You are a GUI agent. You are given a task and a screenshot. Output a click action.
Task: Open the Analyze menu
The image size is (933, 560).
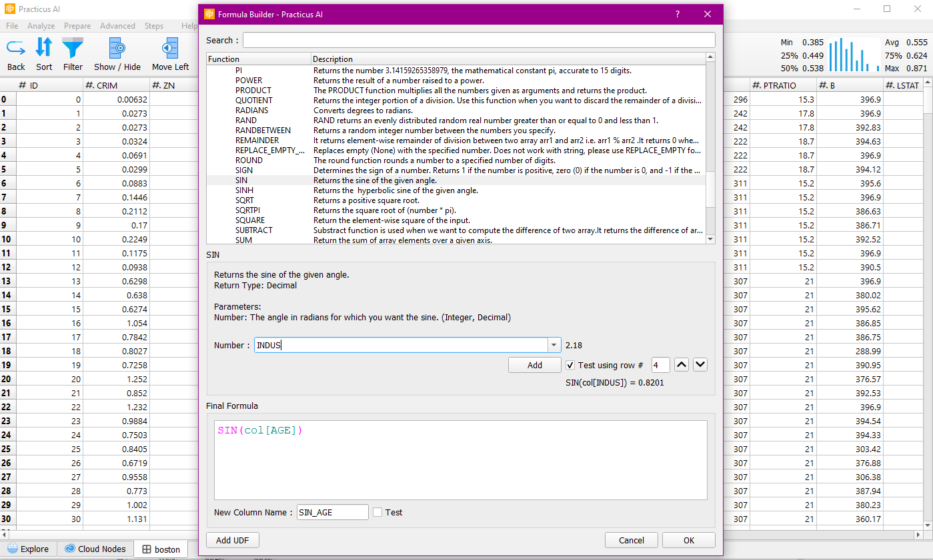[x=41, y=25]
